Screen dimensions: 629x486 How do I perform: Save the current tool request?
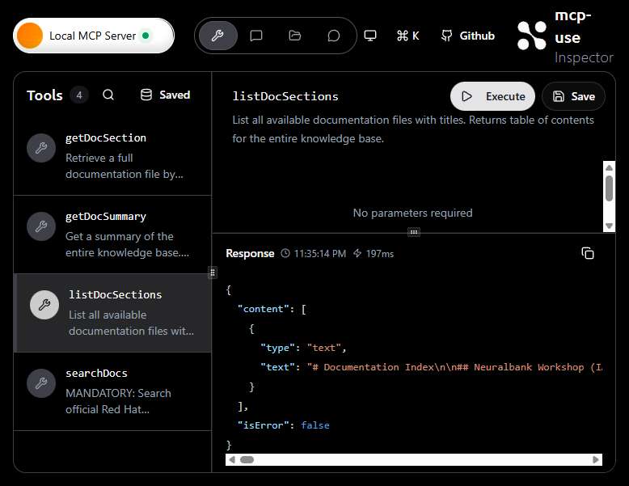point(573,96)
